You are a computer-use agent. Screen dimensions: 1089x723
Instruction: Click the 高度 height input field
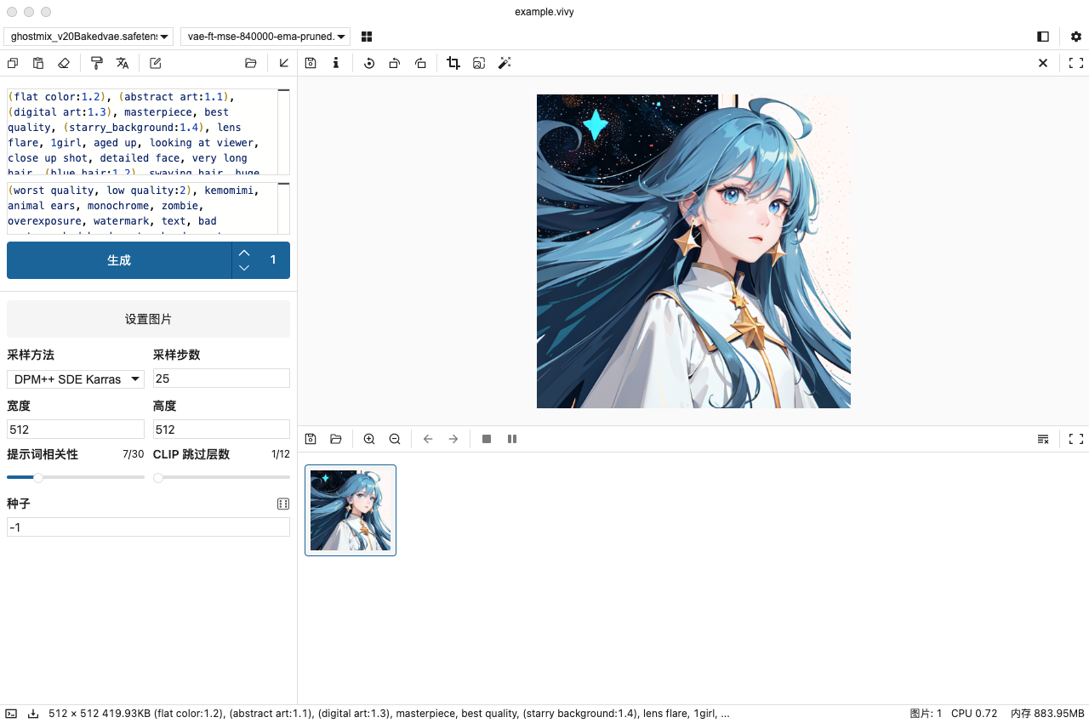(x=221, y=430)
